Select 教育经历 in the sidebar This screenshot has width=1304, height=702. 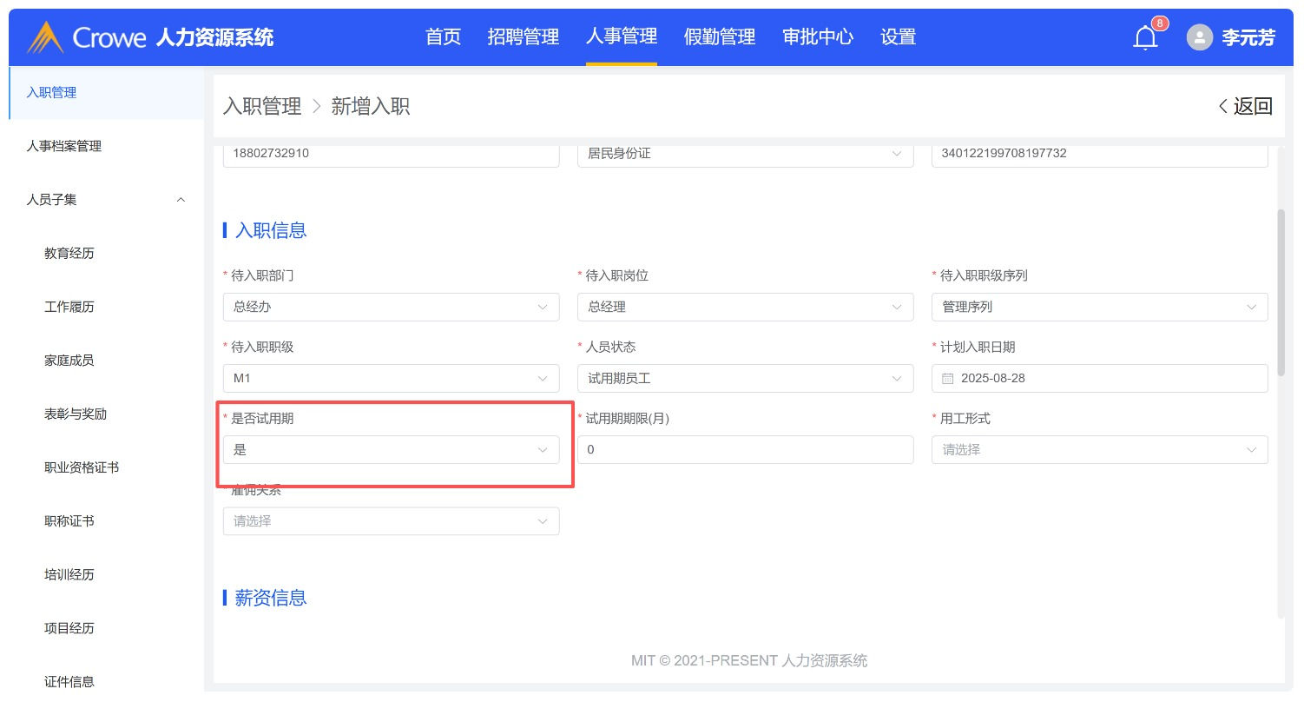pyautogui.click(x=69, y=254)
